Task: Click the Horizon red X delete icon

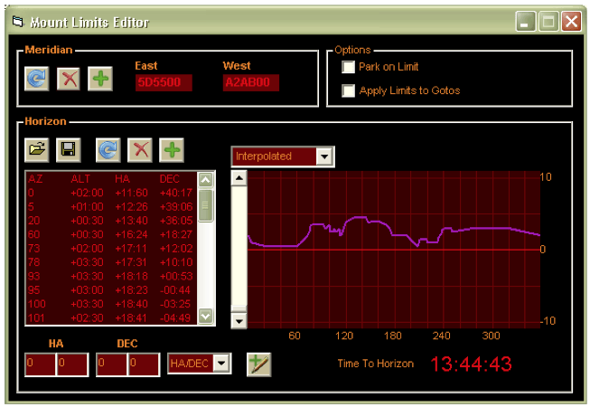Action: 140,150
